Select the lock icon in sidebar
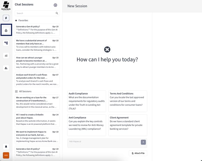Screen dimensions: 202x161 pyautogui.click(x=6, y=31)
